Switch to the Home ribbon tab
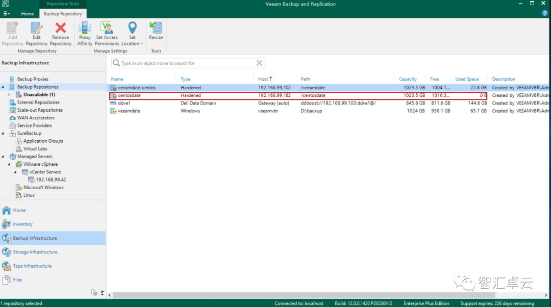This screenshot has width=551, height=307. pyautogui.click(x=28, y=14)
